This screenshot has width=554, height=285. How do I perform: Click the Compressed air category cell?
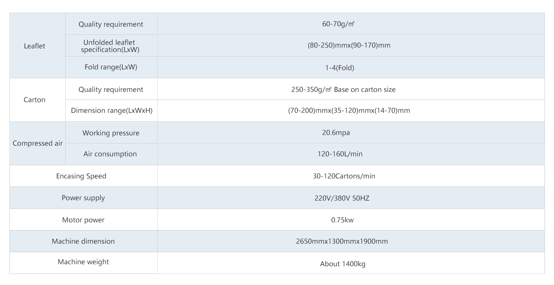point(38,143)
